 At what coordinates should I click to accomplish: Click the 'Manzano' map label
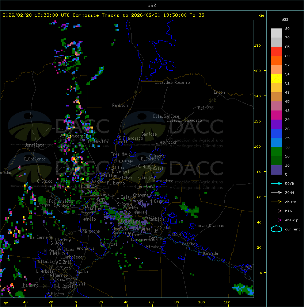click(x=31, y=285)
